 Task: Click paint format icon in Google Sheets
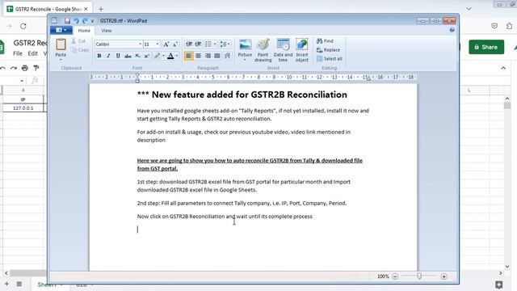pos(36,68)
